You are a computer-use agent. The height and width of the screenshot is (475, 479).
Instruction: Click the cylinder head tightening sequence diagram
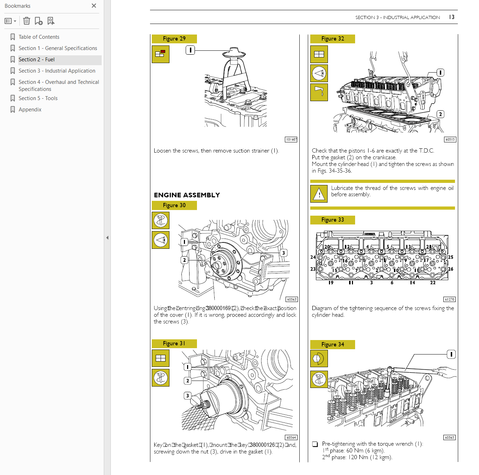pyautogui.click(x=383, y=258)
